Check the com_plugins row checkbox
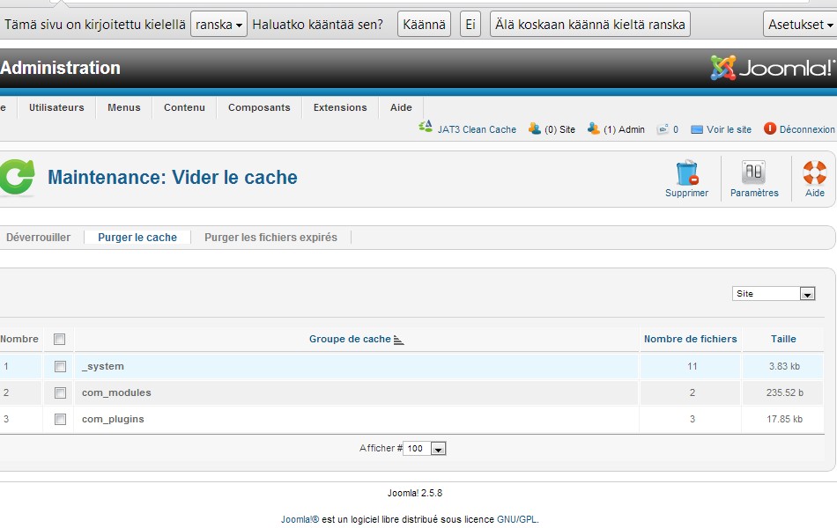 (60, 419)
